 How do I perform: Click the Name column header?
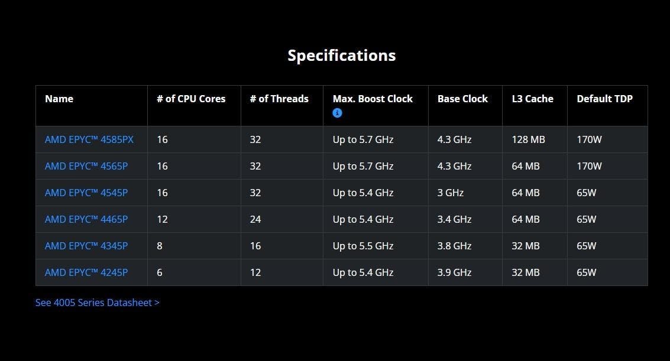(x=59, y=99)
